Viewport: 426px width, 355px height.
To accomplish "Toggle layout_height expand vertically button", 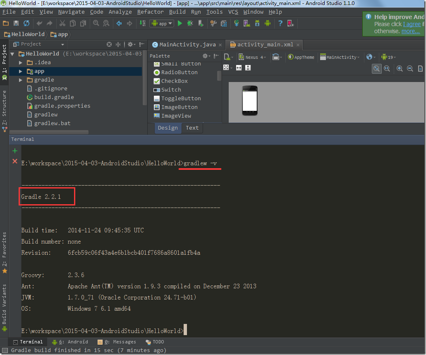I will coord(248,68).
